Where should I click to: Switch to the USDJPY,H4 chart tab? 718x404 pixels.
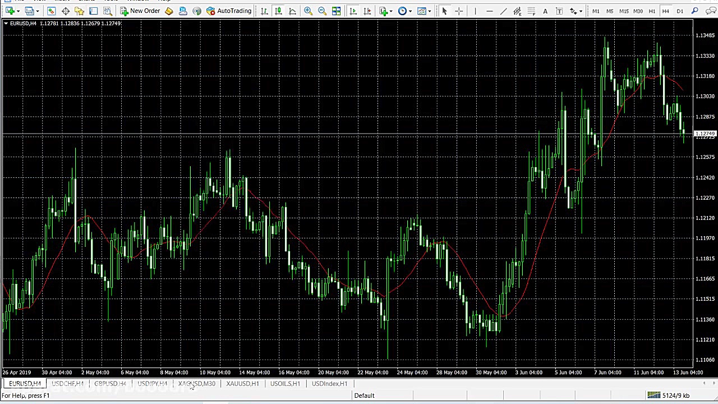click(x=153, y=384)
